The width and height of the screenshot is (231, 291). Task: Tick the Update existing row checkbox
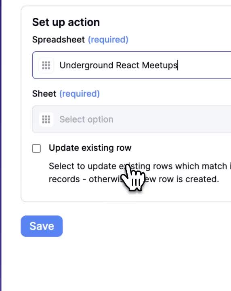(36, 148)
